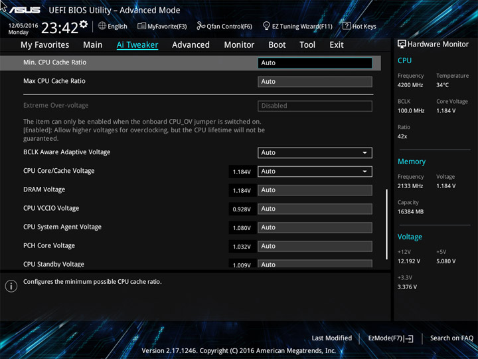This screenshot has width=478, height=359.
Task: Select the English language option
Action: (x=118, y=27)
